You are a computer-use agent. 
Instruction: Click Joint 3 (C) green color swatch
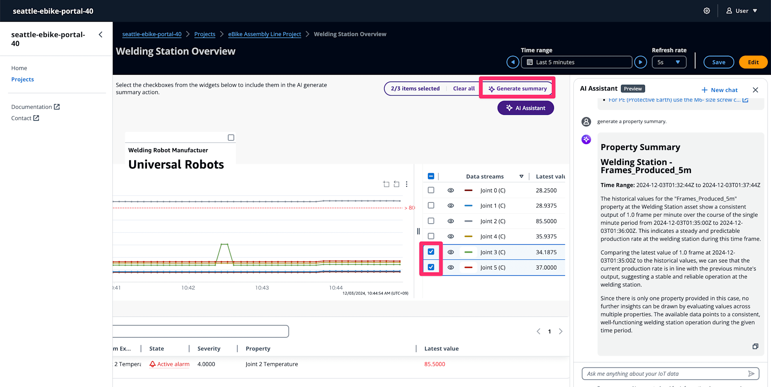pos(468,252)
